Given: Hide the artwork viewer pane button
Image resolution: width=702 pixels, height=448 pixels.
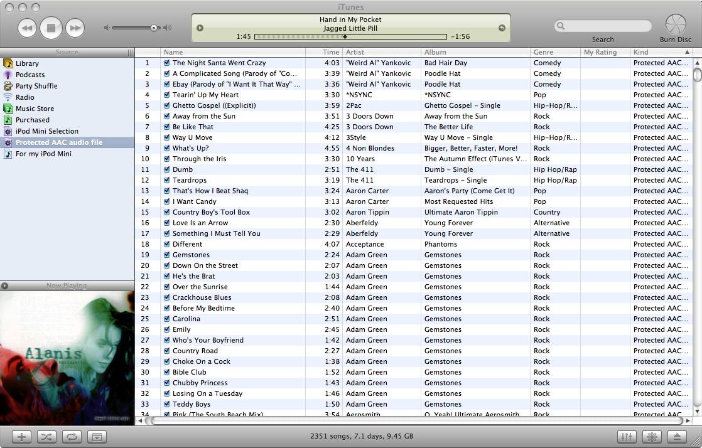Looking at the screenshot, I should click(x=97, y=437).
